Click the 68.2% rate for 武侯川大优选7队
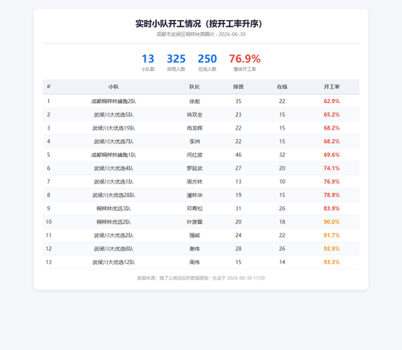402x350 pixels. coord(331,142)
